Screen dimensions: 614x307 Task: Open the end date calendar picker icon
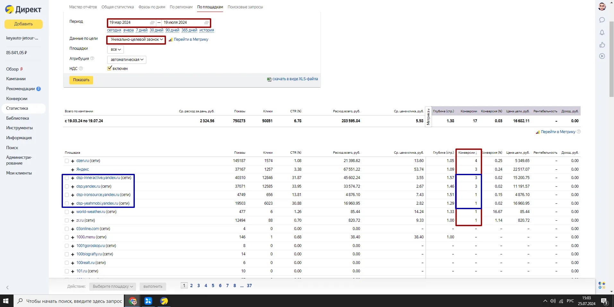(x=206, y=22)
